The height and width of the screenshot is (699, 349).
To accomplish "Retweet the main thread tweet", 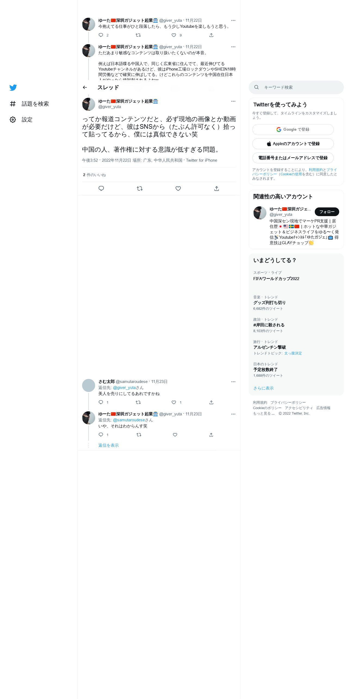I will click(x=140, y=188).
